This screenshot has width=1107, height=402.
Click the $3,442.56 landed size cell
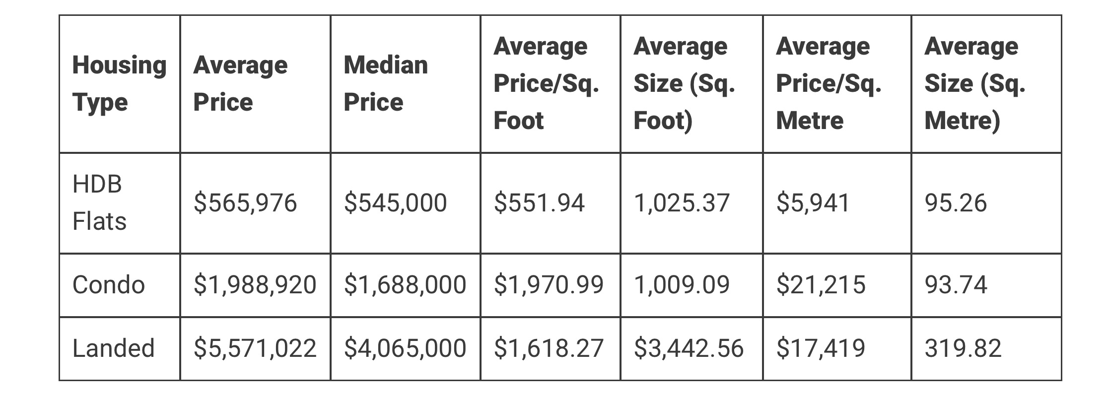(689, 348)
